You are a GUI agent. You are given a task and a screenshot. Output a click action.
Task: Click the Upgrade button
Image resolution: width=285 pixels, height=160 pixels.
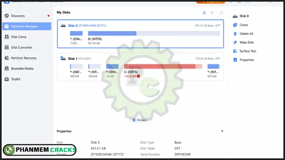(x=210, y=2)
